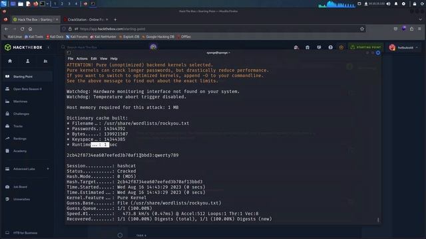Open the sidebar profile icon
Viewport: 426px width, 239px height.
click(x=28, y=61)
